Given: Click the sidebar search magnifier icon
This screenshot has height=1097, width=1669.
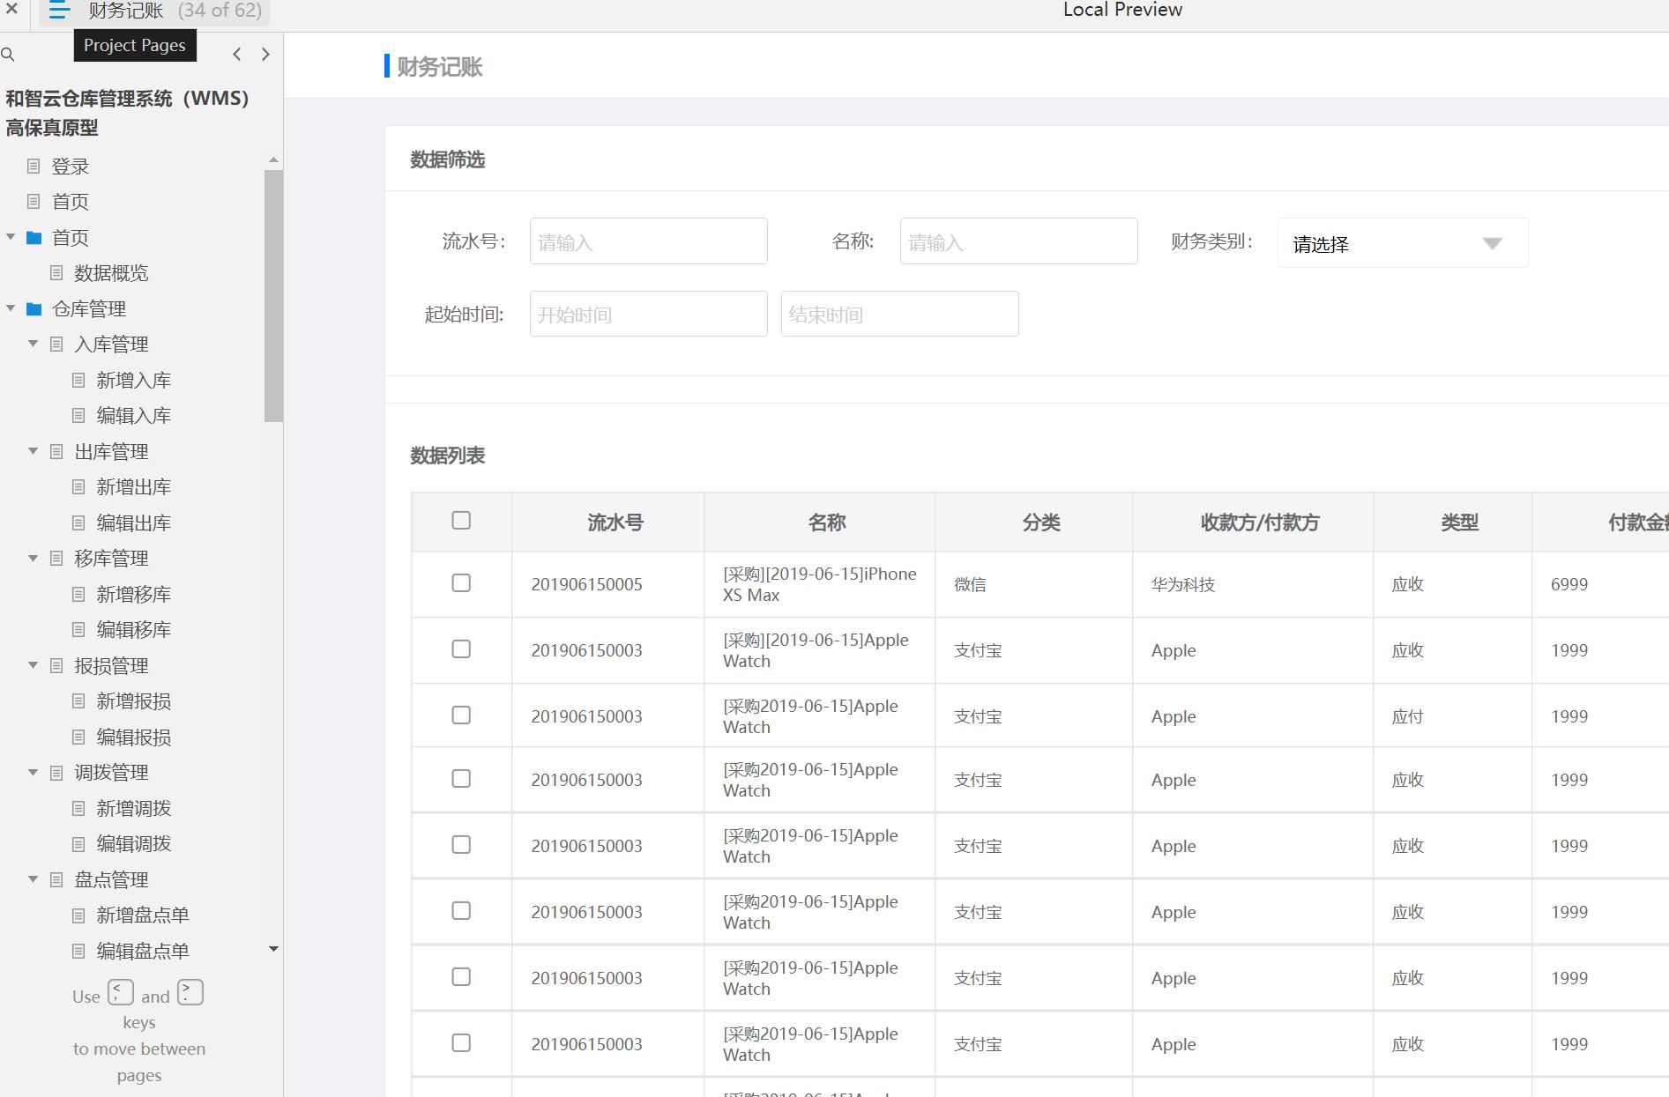Looking at the screenshot, I should click(x=8, y=55).
